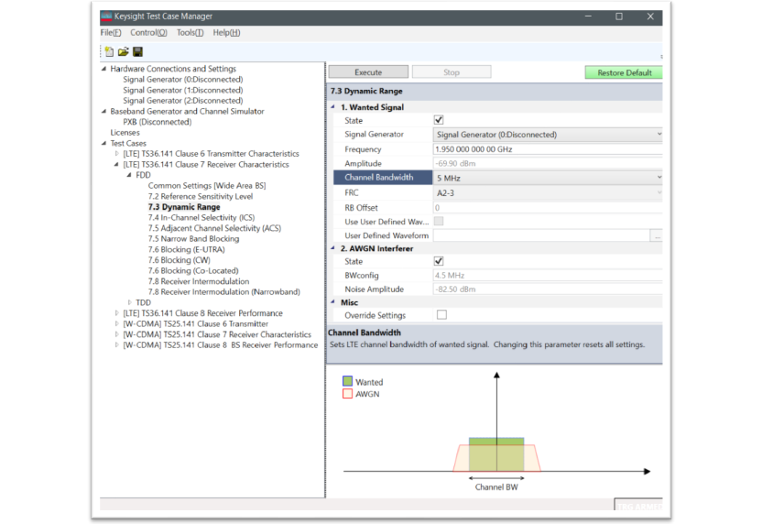Screen dimensions: 784x524
Task: Open the Help menu
Action: tap(226, 32)
